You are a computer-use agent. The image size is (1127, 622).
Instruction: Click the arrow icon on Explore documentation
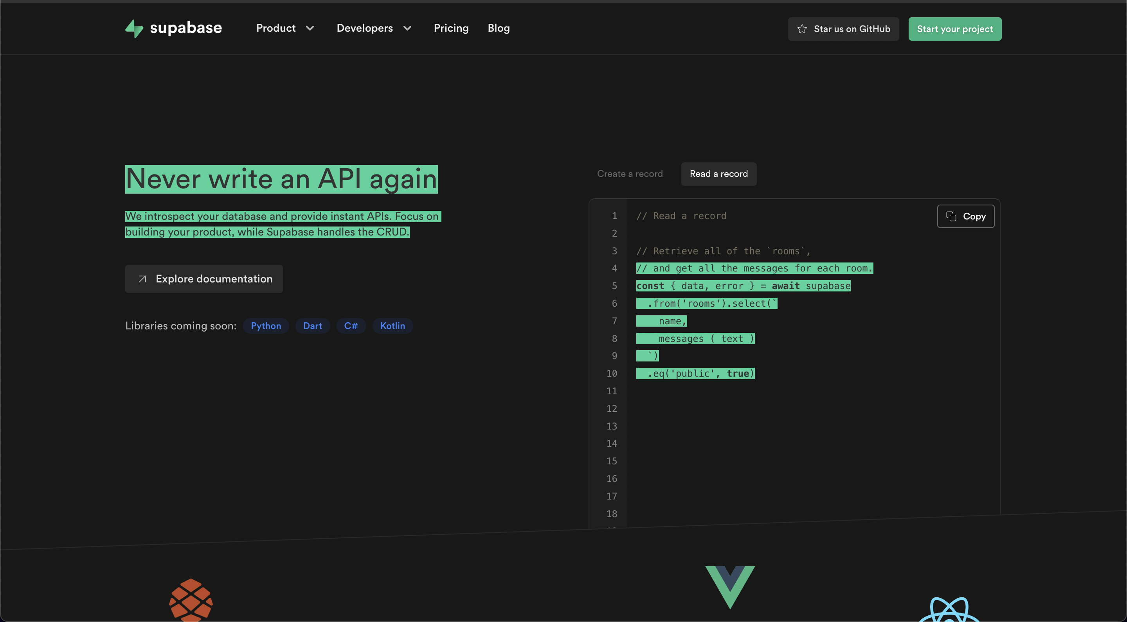point(142,279)
